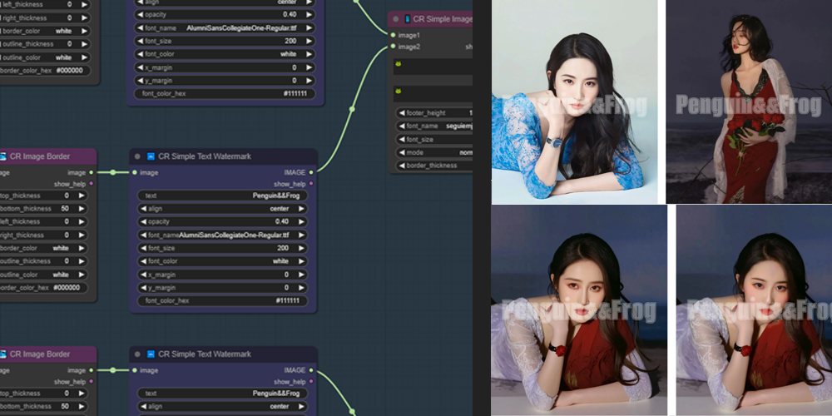
Task: Increase top_thickness in the middle CR Image Border
Action: click(82, 196)
